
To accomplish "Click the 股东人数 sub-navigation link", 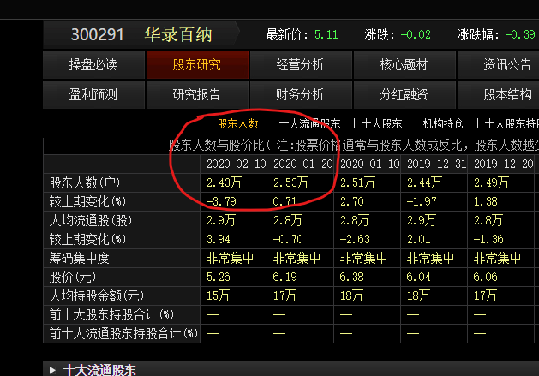I will tap(238, 123).
